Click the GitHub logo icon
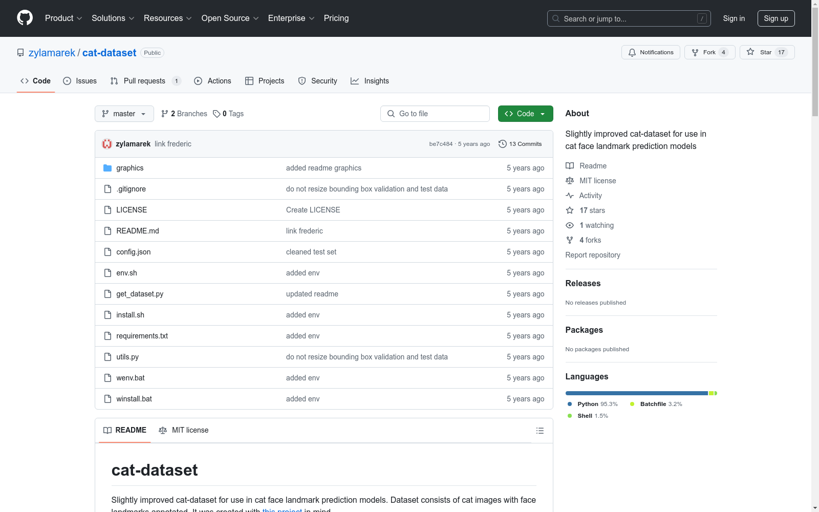The height and width of the screenshot is (512, 819). click(25, 18)
